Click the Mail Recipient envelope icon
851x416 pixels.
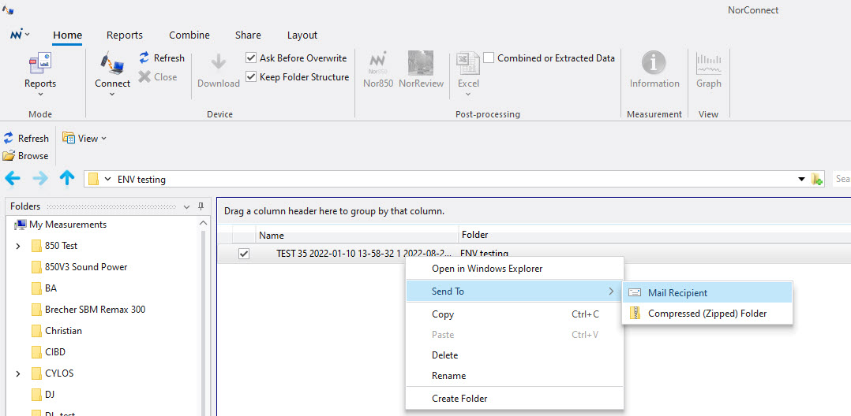click(x=635, y=292)
